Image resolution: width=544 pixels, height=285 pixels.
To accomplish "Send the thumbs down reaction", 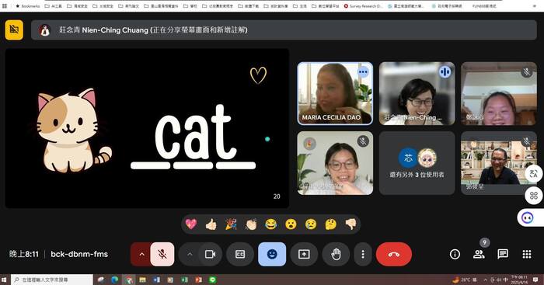I will click(x=350, y=224).
